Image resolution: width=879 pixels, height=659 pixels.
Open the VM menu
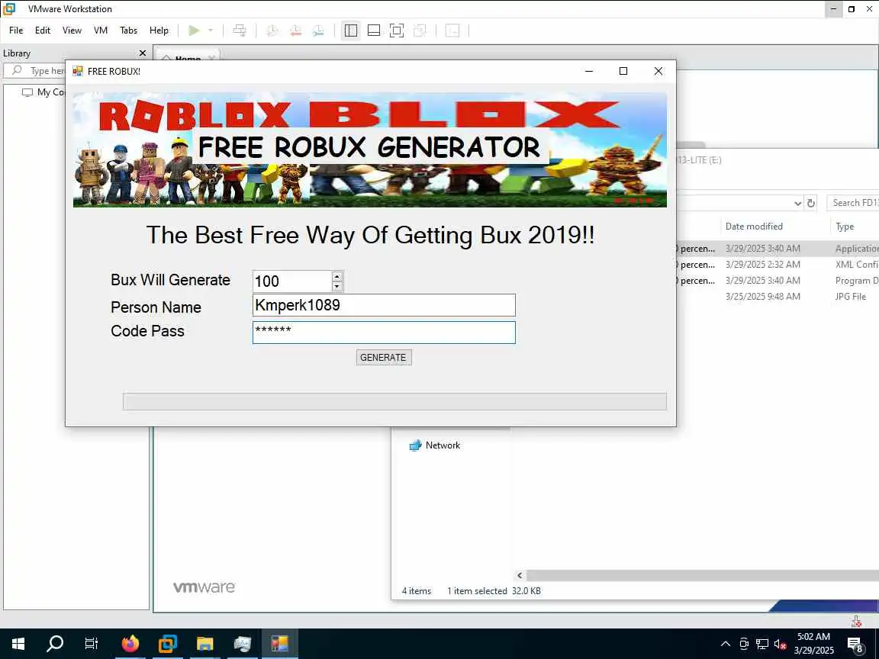101,31
